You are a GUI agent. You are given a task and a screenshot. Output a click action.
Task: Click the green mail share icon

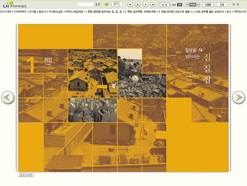[106, 4]
